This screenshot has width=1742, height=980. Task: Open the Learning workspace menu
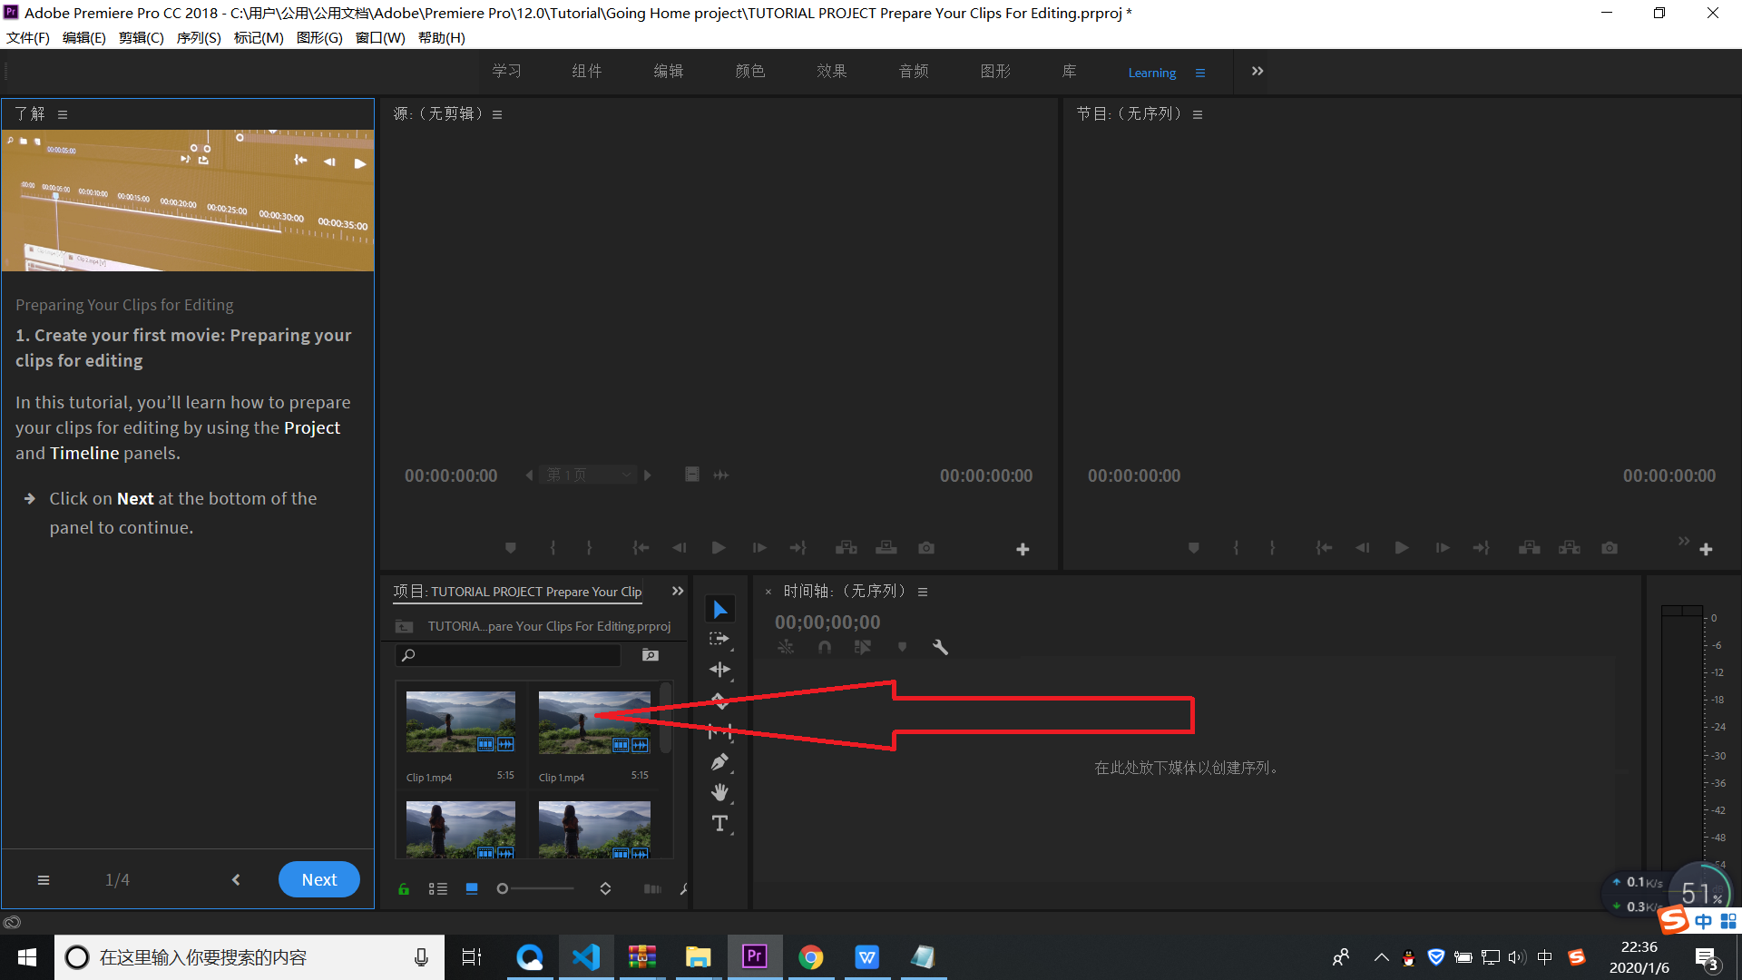1200,73
